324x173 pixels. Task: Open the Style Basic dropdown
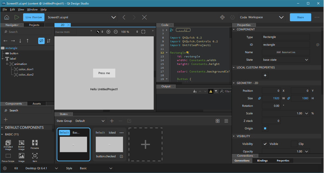tap(96, 168)
